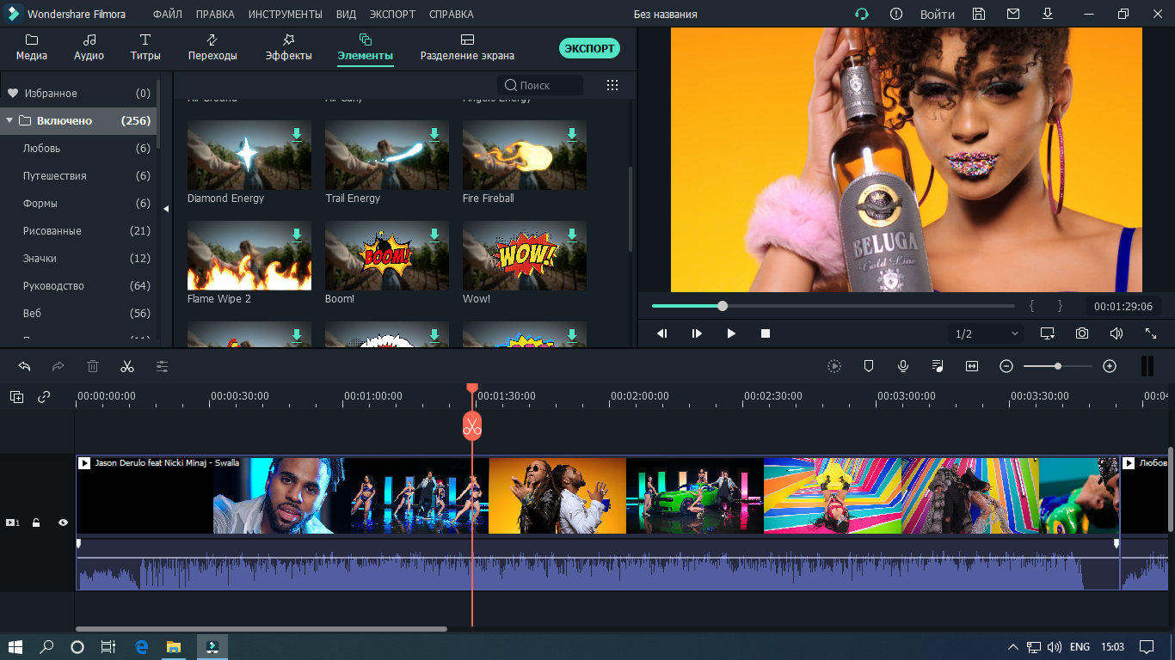Screen dimensions: 1175x660
Task: Add a marker with shield icon
Action: 869,366
